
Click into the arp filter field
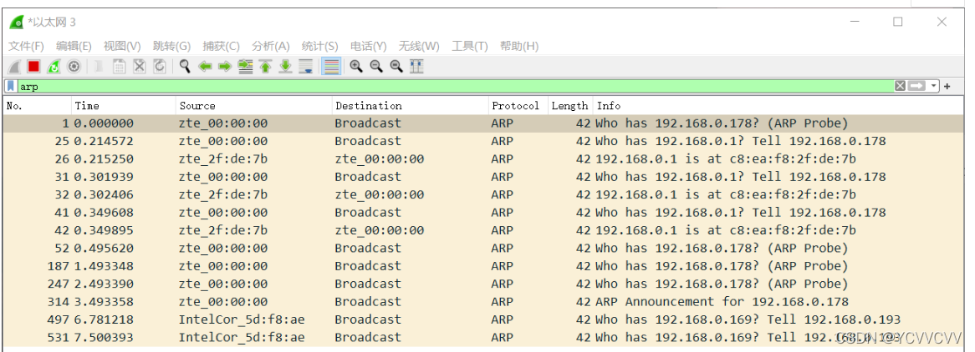[x=454, y=86]
